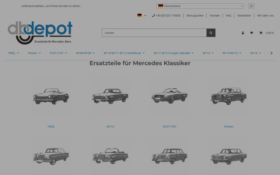The width and height of the screenshot is (280, 175).
Task: Select the Ponton car thumbnail
Action: pyautogui.click(x=229, y=96)
